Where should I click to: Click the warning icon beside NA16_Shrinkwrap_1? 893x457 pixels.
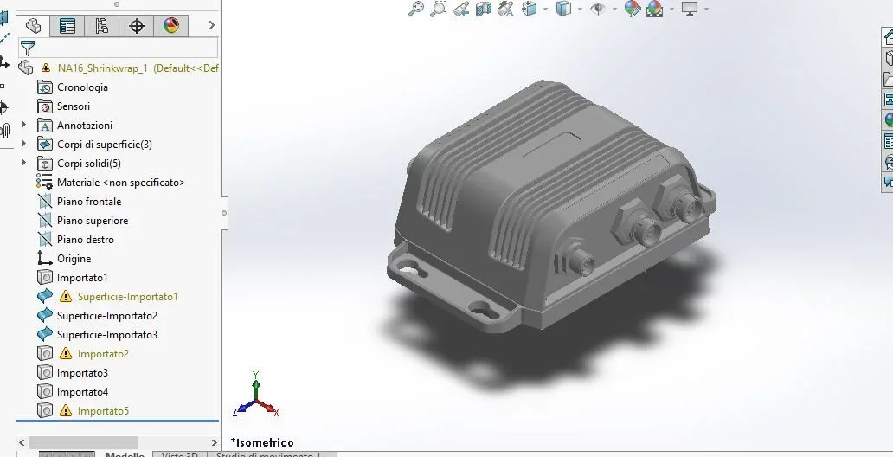46,68
